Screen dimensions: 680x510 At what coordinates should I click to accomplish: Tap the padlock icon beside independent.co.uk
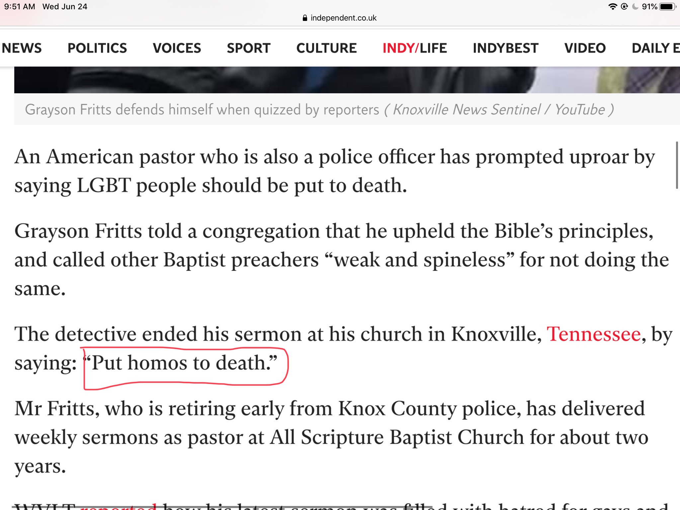pos(305,18)
